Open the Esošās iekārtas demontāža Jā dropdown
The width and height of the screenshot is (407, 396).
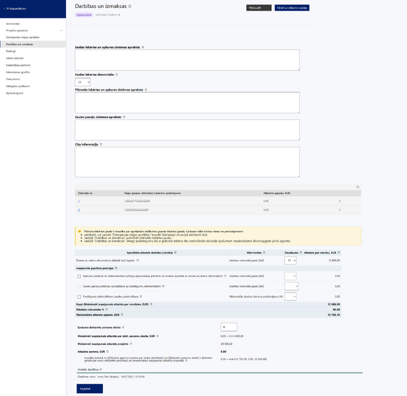tap(82, 82)
